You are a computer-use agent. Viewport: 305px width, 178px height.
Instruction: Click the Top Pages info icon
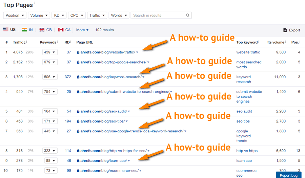pyautogui.click(x=34, y=3)
